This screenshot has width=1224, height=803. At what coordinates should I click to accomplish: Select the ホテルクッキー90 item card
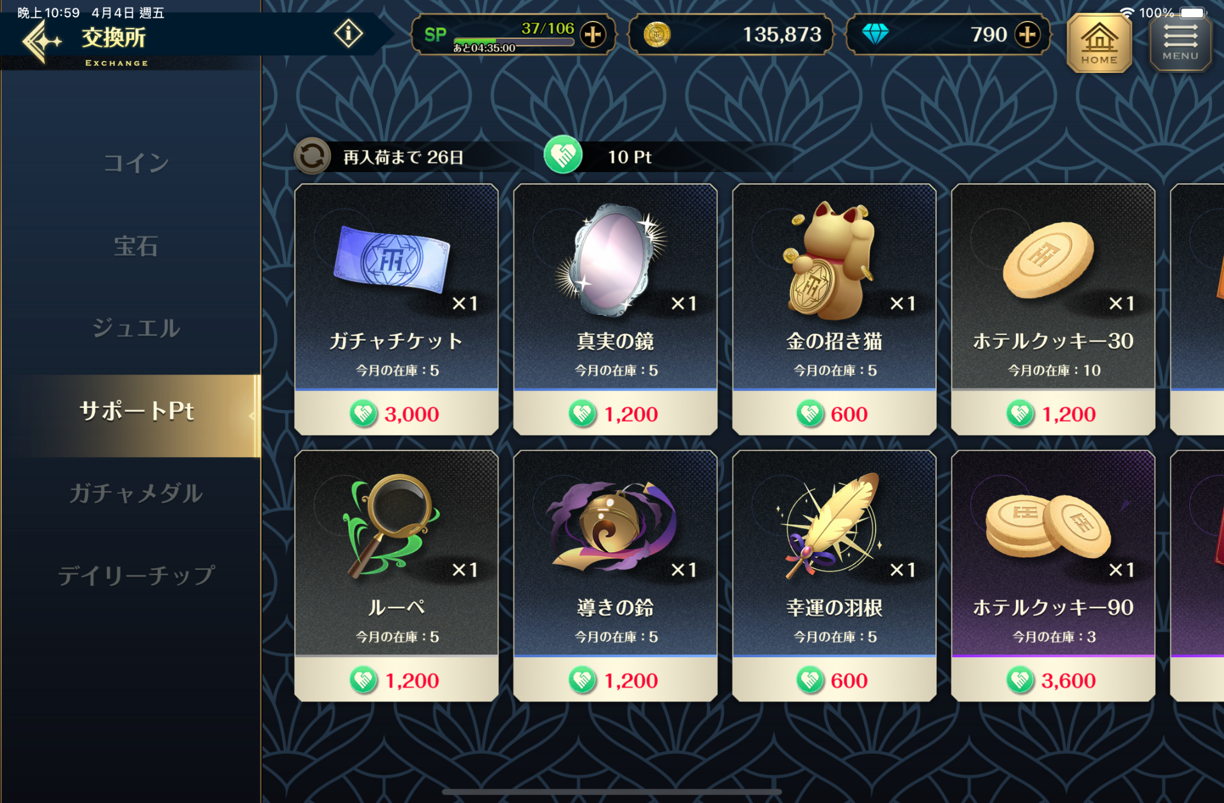point(1053,576)
